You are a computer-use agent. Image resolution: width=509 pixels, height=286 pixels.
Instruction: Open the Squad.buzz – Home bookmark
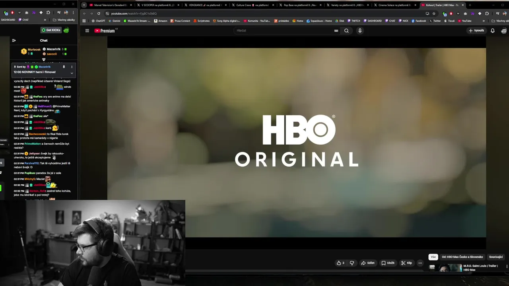(319, 21)
